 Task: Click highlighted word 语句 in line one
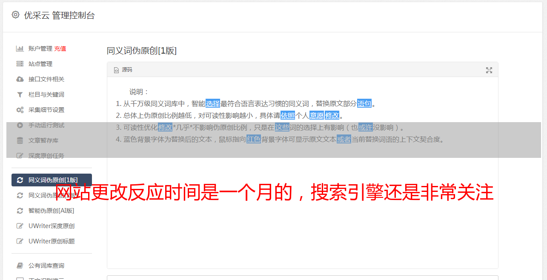click(364, 103)
